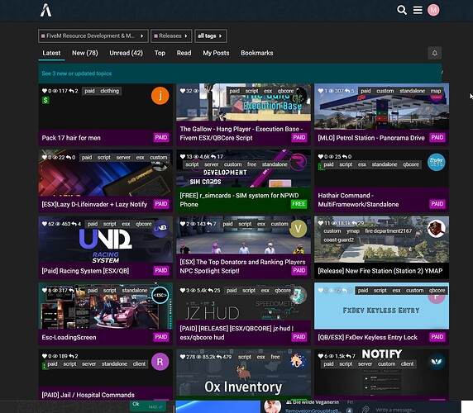Open the R logo avatar on r_simcards card

(x=298, y=162)
